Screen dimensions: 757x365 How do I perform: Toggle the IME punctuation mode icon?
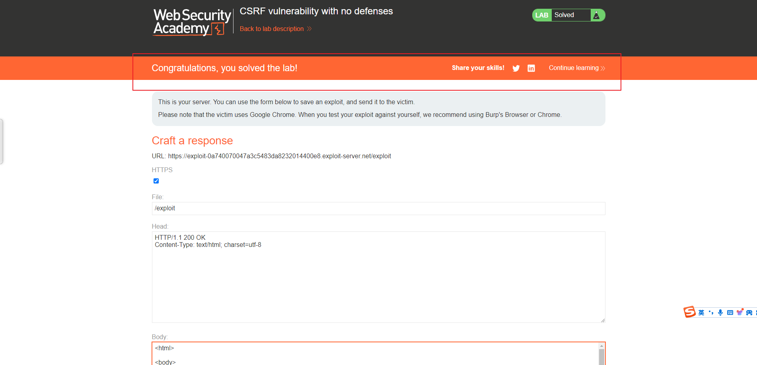click(711, 313)
